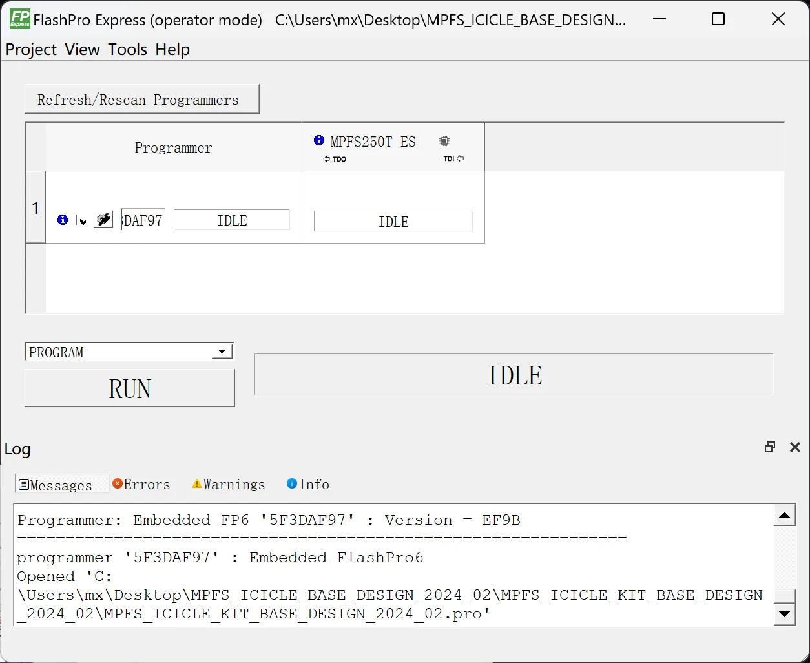Switch to the Errors log tab
Screen dimensions: 810x663
point(141,485)
